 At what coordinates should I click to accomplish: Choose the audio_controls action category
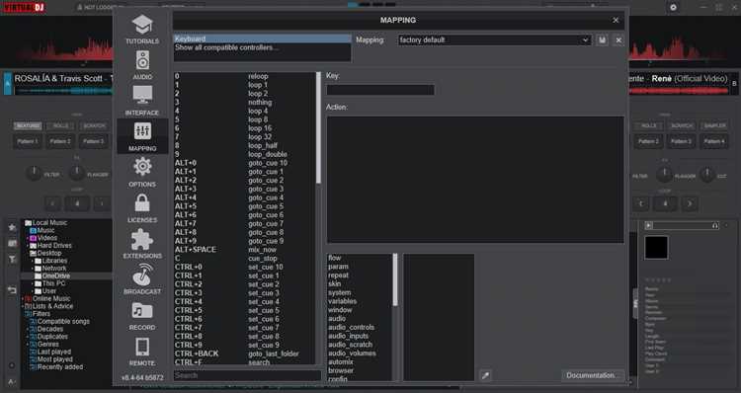[351, 328]
